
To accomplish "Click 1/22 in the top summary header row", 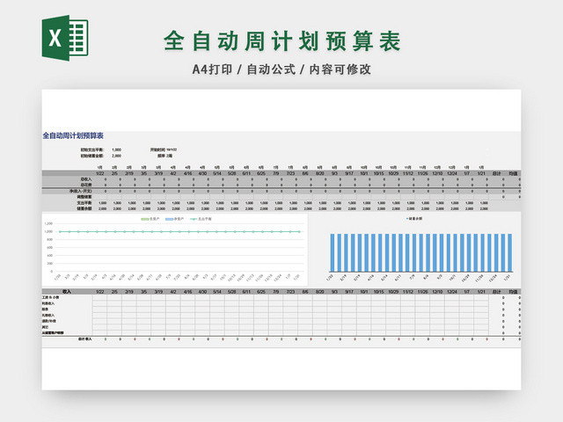I will 99,173.
